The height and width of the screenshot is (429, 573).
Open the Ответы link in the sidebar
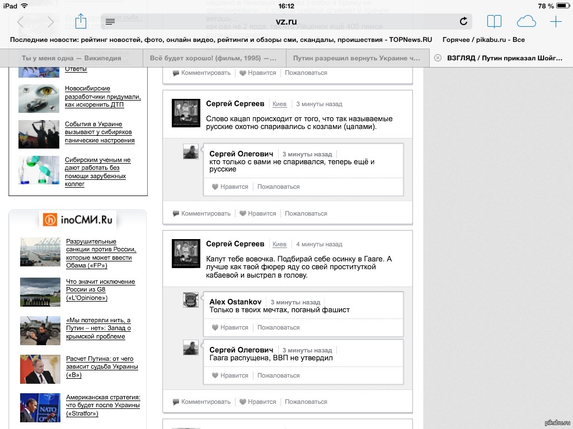(x=76, y=69)
